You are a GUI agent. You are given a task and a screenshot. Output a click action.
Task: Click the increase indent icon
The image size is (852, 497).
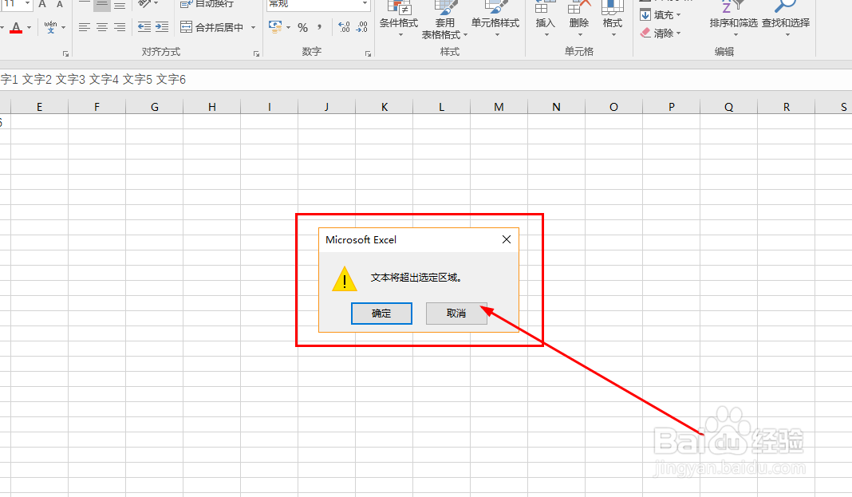tap(162, 27)
